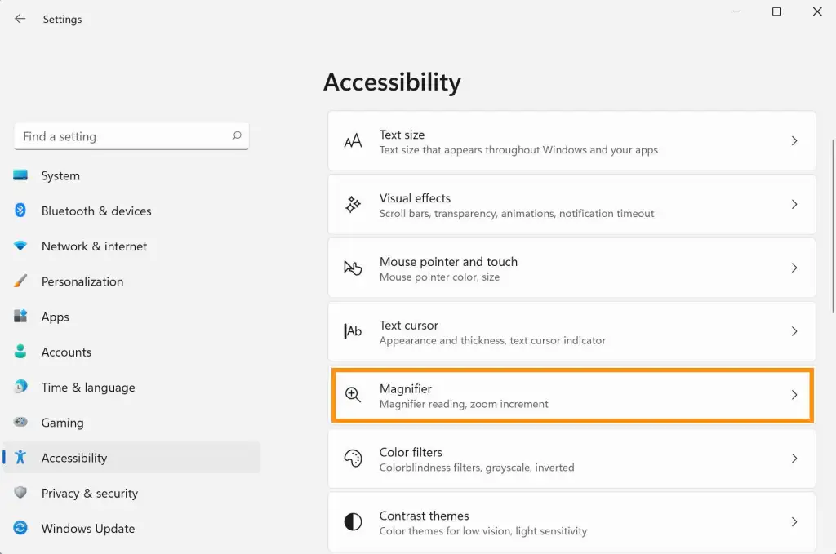Select Gaming in the sidebar
The width and height of the screenshot is (836, 554).
131,423
